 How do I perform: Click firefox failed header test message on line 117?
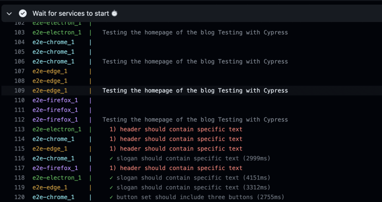click(176, 168)
